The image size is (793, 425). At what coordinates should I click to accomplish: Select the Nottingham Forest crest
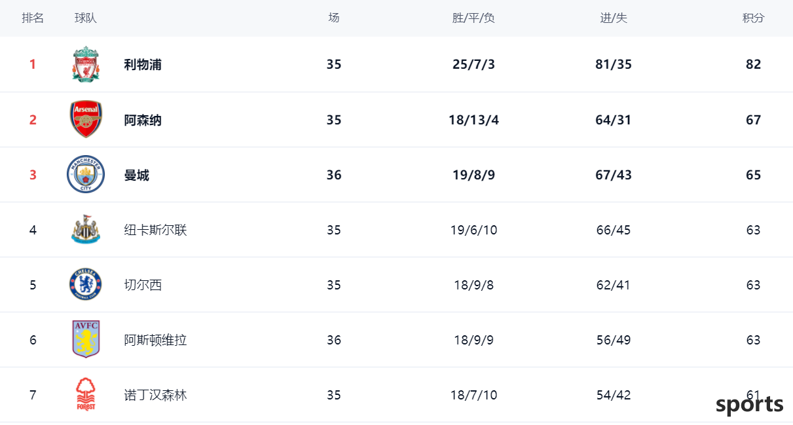click(86, 394)
